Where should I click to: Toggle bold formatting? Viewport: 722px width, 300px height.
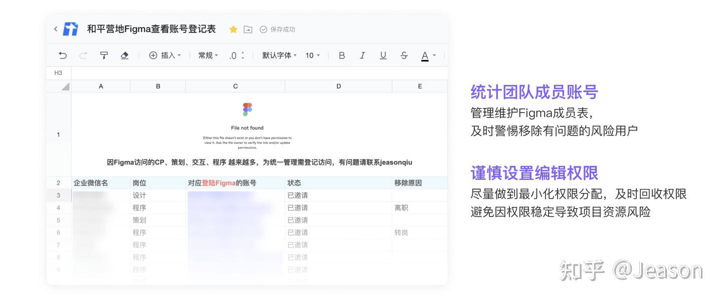341,55
